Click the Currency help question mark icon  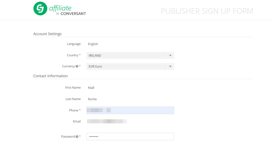[77, 66]
